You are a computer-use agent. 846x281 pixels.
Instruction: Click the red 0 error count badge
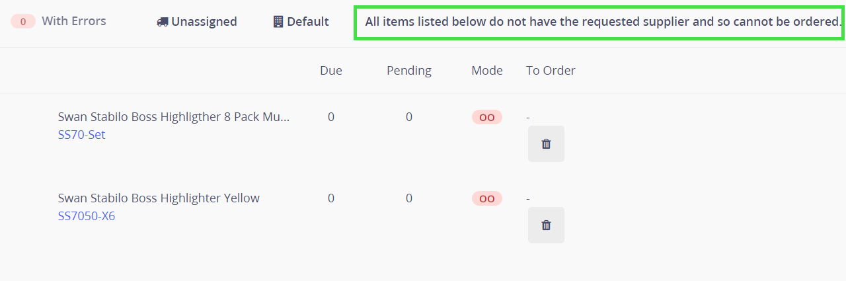(23, 21)
